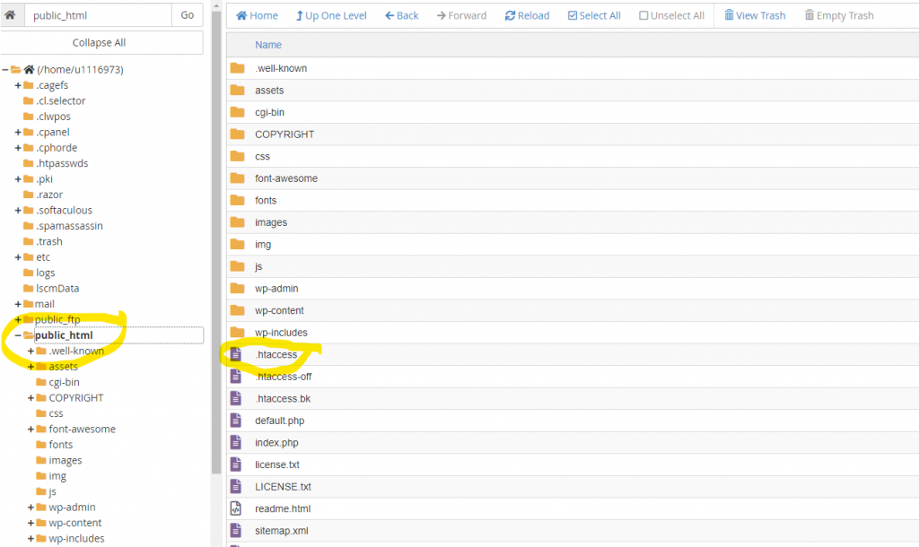Click the Reload toolbar button
Viewport: 919px width, 547px height.
(527, 15)
